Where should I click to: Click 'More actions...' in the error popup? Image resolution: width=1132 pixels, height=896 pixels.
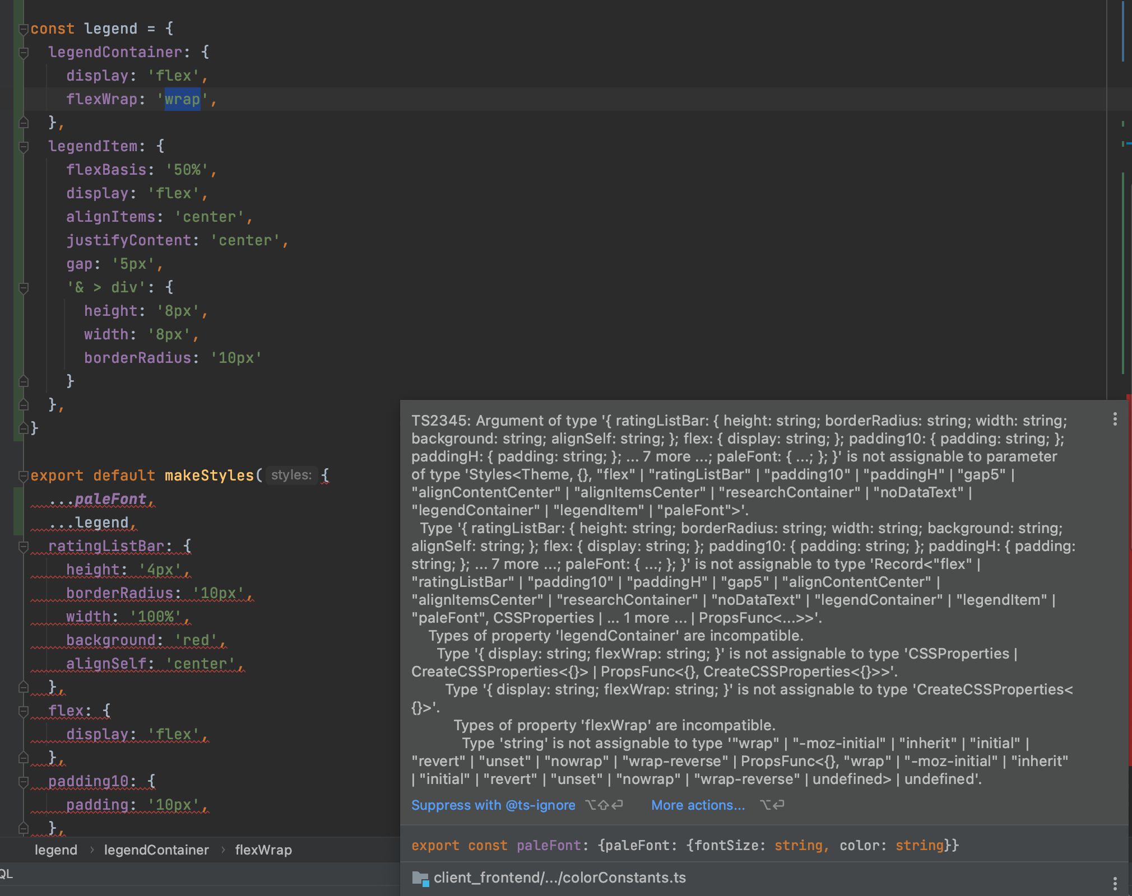click(x=698, y=805)
